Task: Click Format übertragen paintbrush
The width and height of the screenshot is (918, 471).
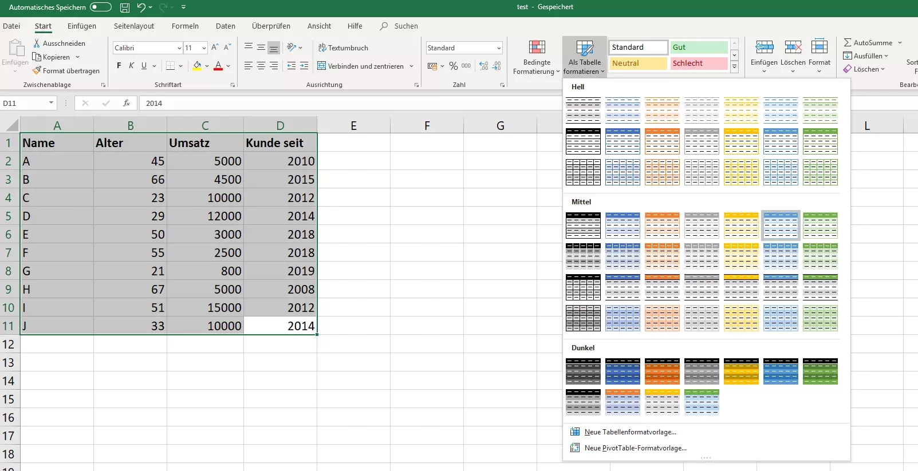Action: click(37, 71)
